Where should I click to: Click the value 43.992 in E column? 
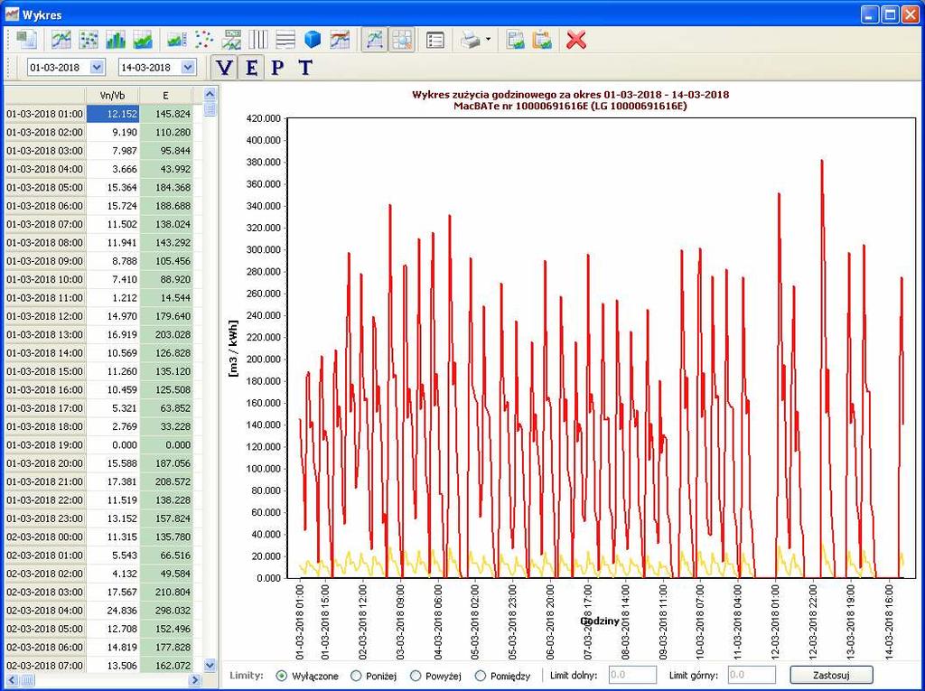click(166, 169)
